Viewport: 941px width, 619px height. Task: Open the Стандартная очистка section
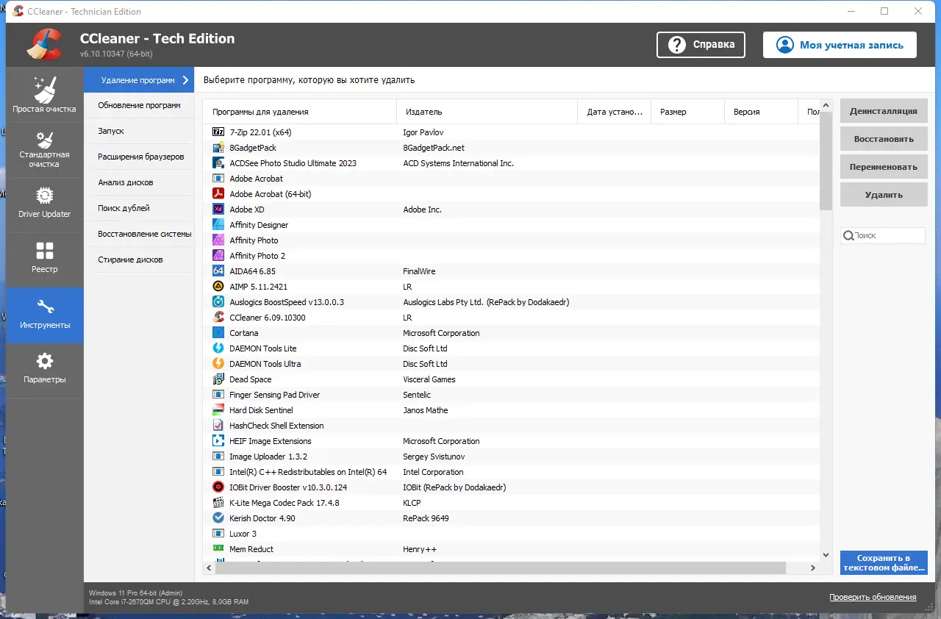click(45, 150)
